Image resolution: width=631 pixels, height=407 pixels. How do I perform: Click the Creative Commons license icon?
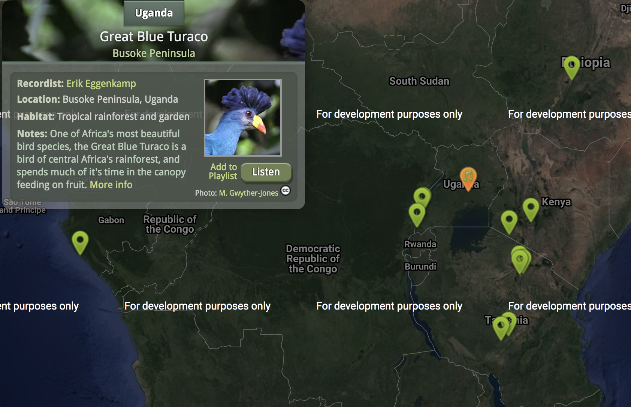tap(286, 191)
